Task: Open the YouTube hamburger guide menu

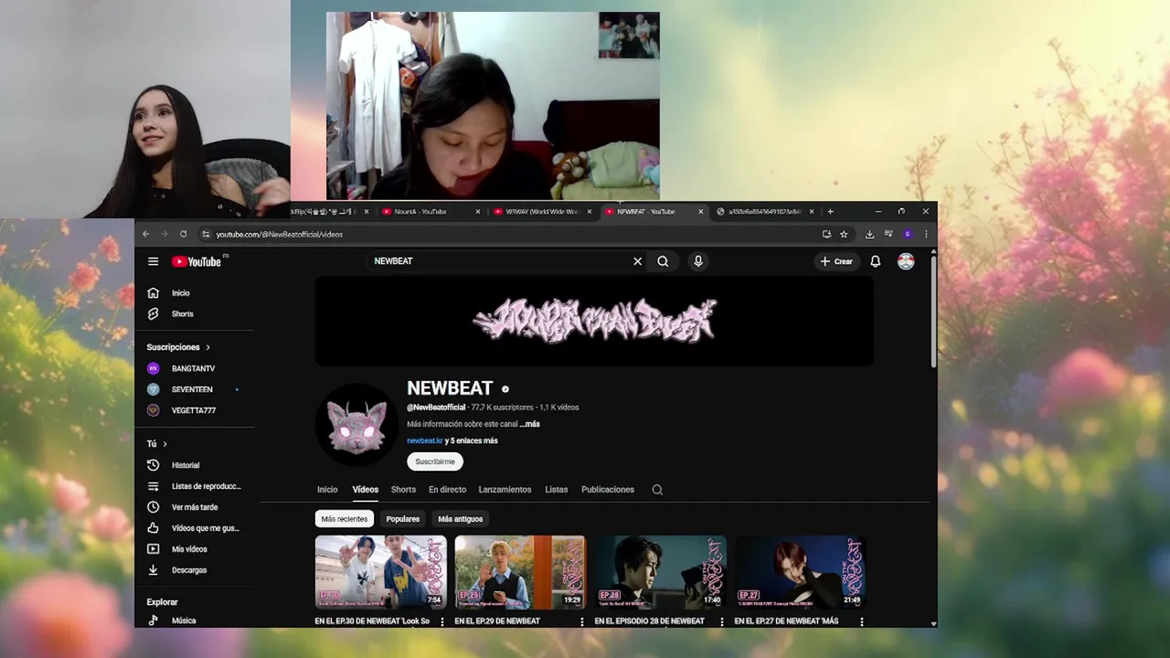Action: pos(153,261)
